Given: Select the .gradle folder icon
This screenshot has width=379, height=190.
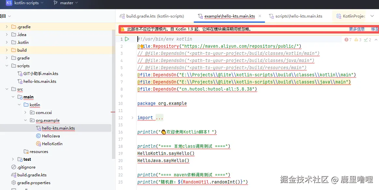Looking at the screenshot, I should 14,27.
